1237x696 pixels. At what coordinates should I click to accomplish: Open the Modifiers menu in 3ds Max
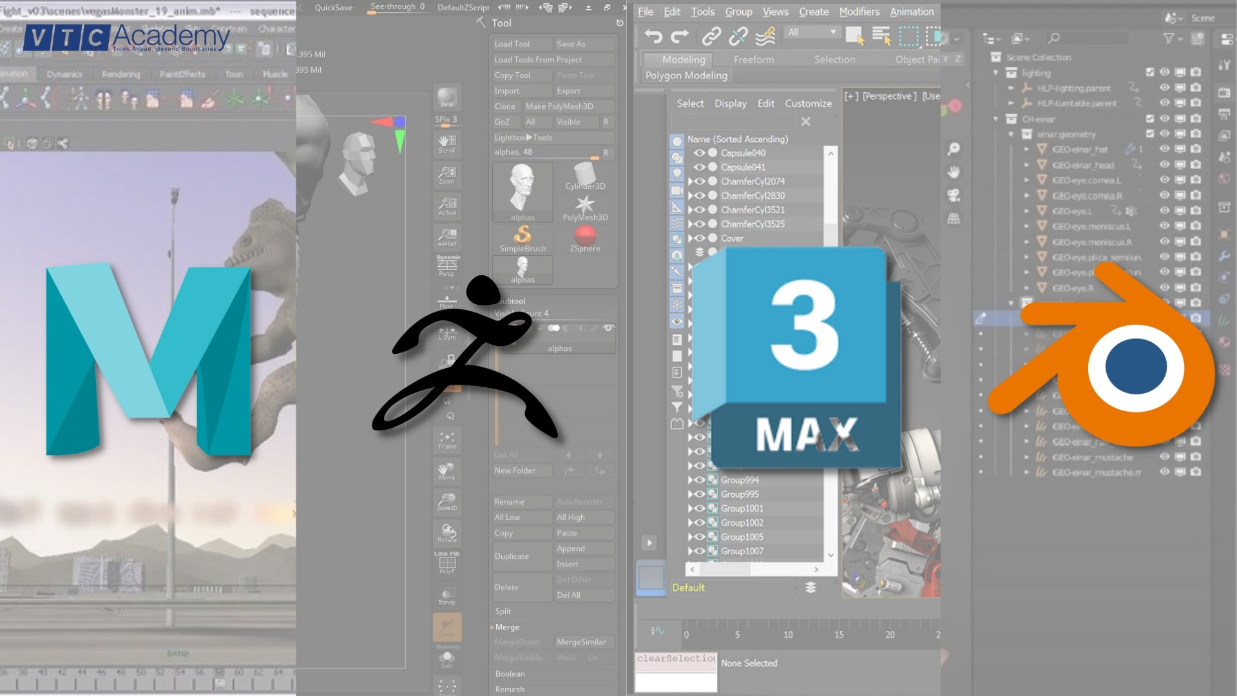tap(859, 12)
